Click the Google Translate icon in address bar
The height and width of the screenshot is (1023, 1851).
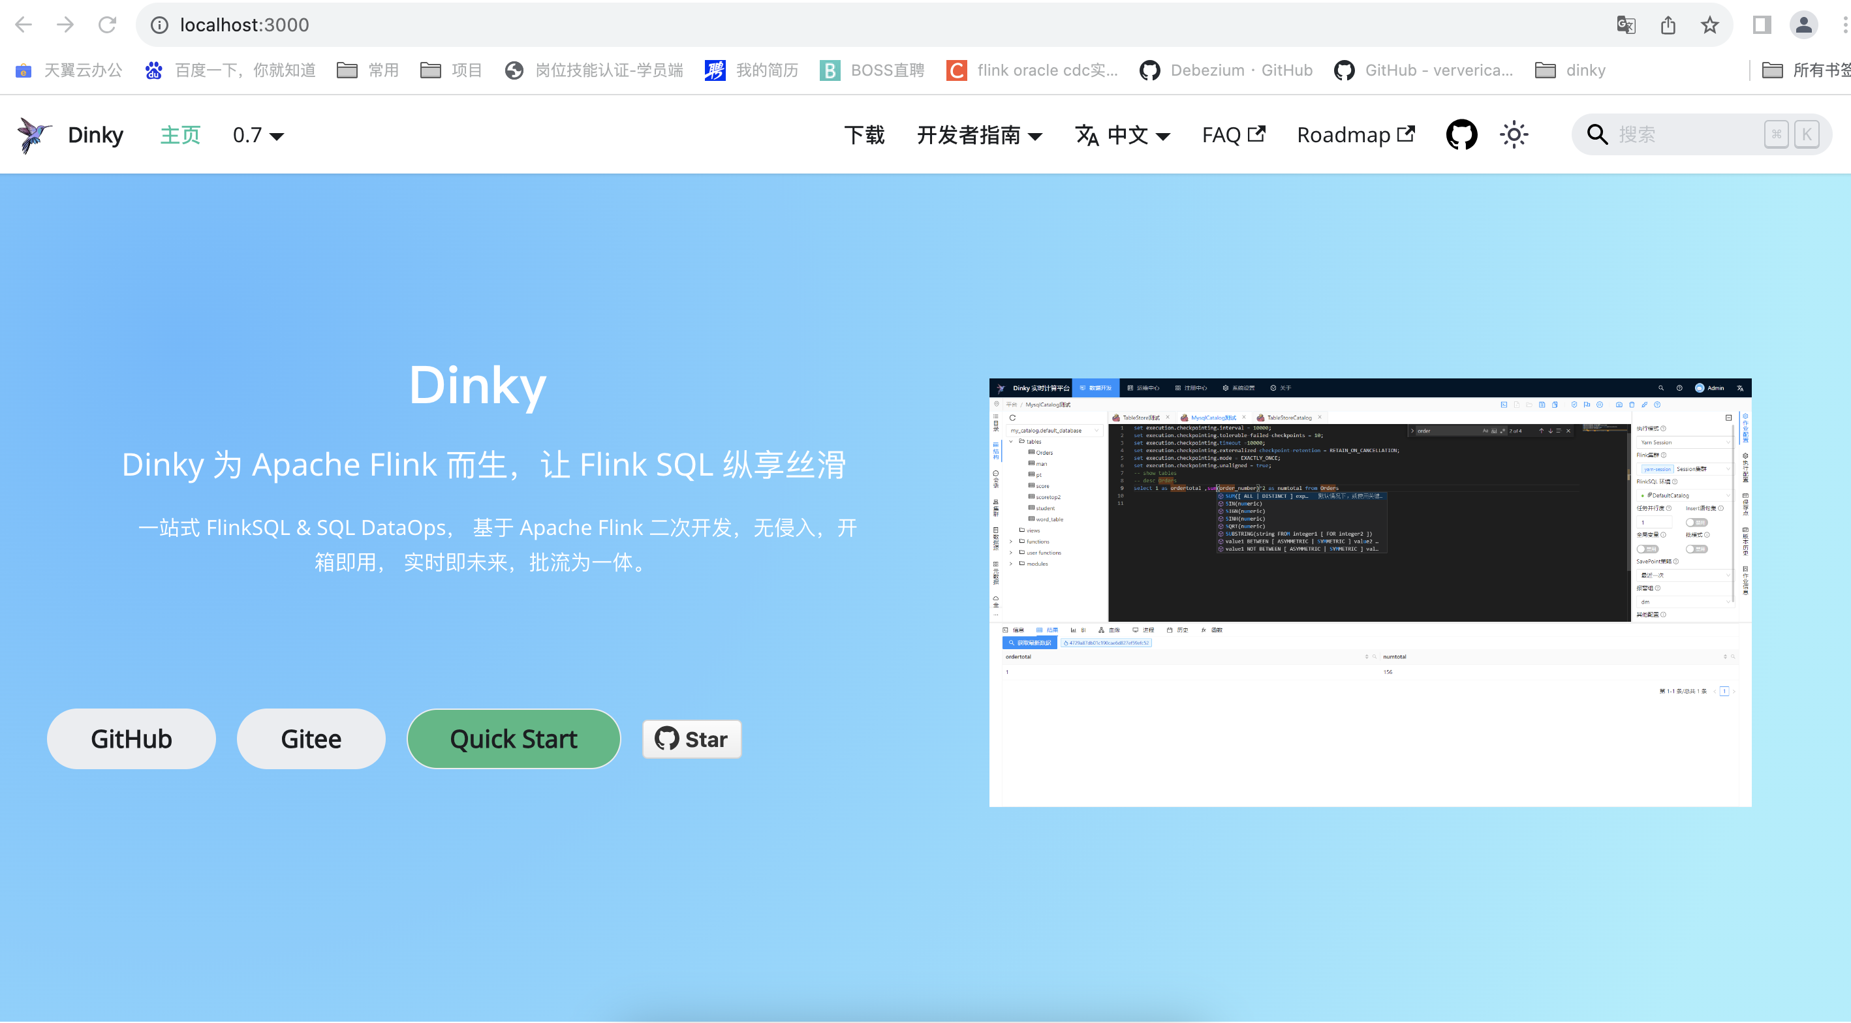[1625, 24]
